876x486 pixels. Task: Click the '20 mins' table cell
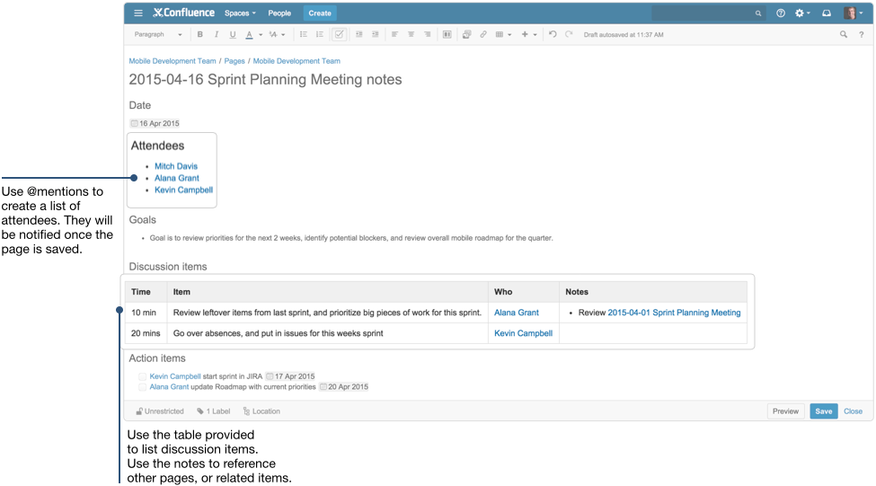coord(146,333)
